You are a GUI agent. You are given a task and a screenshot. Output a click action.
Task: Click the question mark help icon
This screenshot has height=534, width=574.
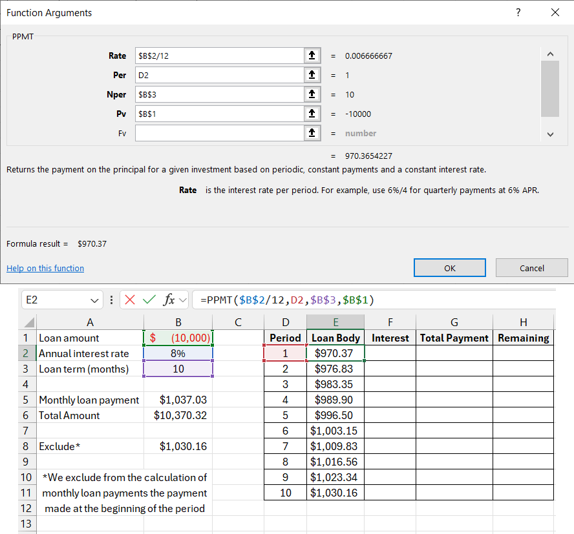[518, 12]
